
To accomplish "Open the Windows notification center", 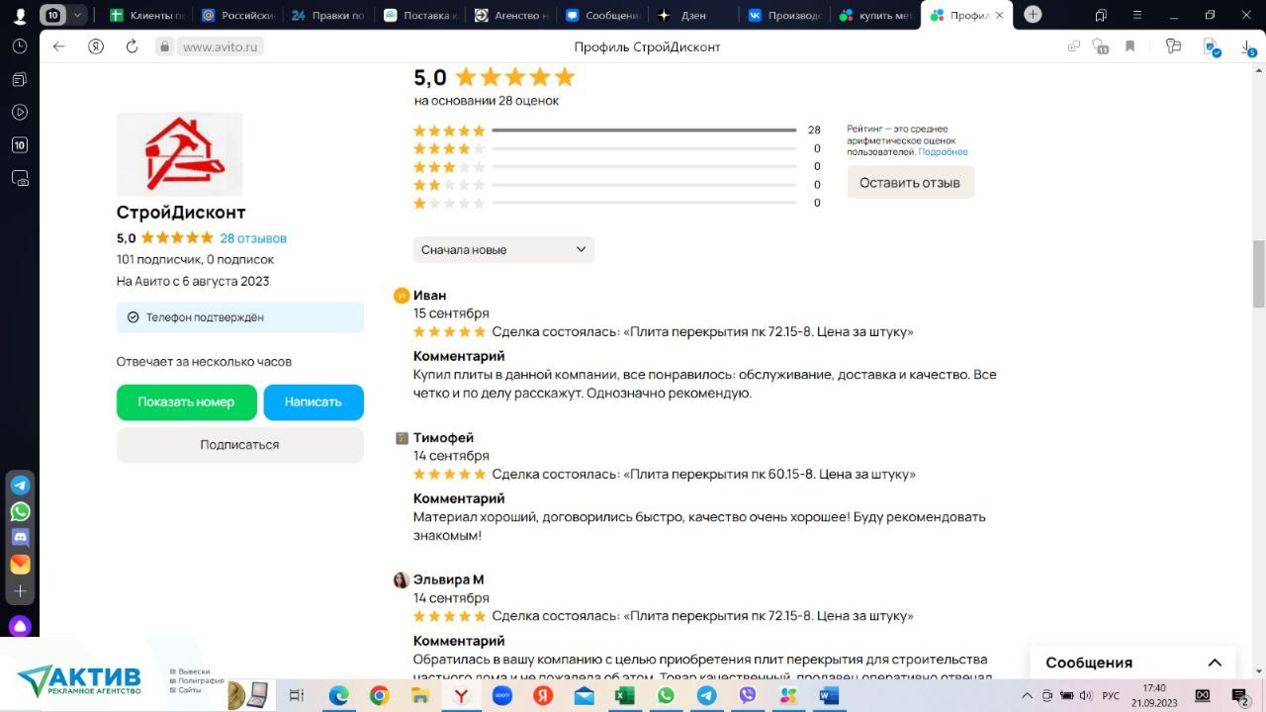I will (1240, 696).
